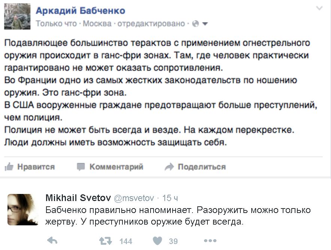
Task: Expand the post options chevron at top right
Action: [319, 9]
